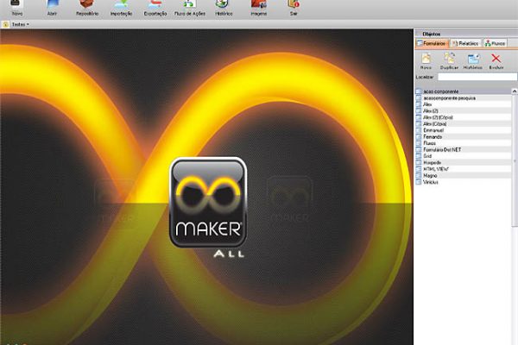This screenshot has width=518, height=345.
Task: Click Duplicar in the Objetos panel
Action: (x=449, y=60)
